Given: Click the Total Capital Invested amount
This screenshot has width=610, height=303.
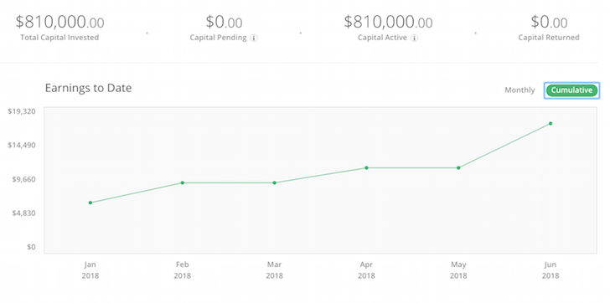Looking at the screenshot, I should pyautogui.click(x=59, y=22).
